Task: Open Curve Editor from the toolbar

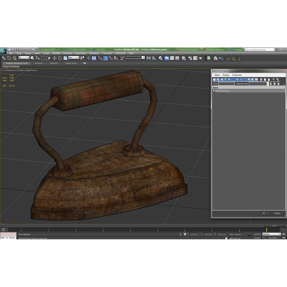Action: (172, 58)
